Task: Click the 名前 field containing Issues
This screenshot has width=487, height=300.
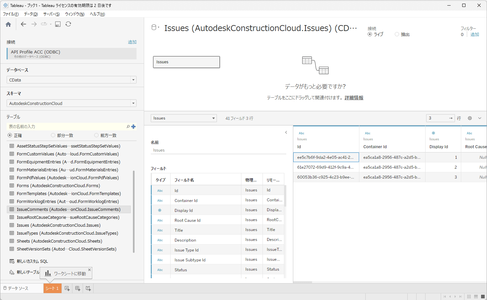Action: coord(219,150)
